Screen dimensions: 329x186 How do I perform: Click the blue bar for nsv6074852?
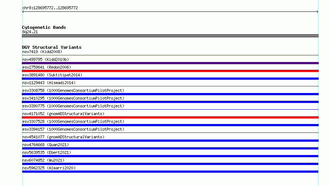(x=170, y=164)
